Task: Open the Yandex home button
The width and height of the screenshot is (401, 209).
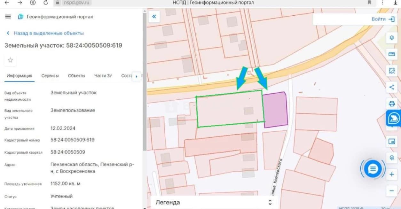Action: [x=33, y=3]
